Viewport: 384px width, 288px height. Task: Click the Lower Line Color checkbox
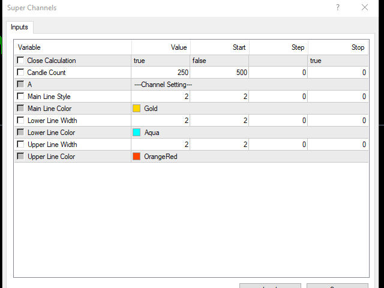click(20, 132)
